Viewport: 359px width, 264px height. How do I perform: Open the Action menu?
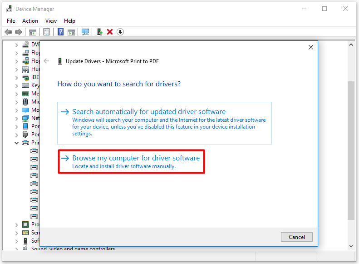click(30, 21)
